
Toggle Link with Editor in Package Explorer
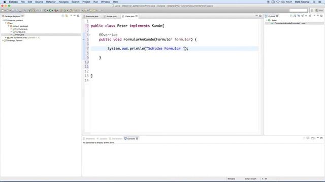coord(67,16)
